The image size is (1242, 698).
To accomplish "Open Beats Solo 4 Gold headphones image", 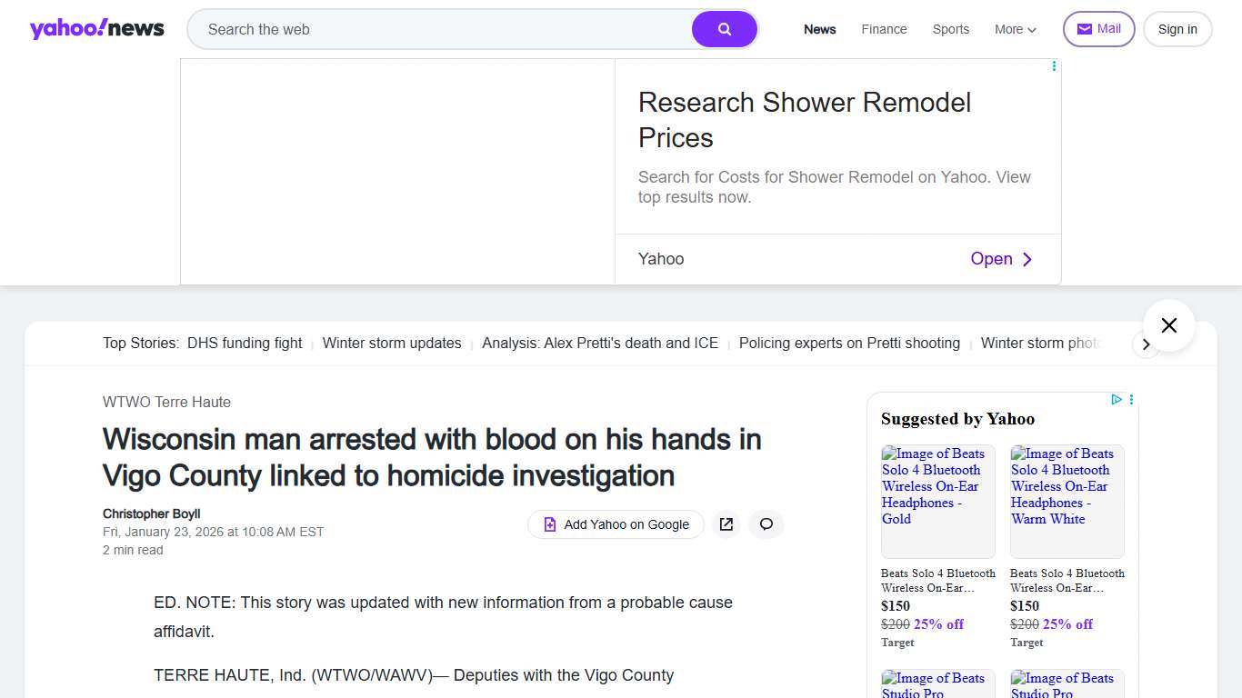I will 937,501.
